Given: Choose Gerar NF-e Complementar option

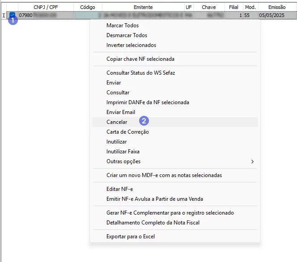Looking at the screenshot, I should [170, 213].
